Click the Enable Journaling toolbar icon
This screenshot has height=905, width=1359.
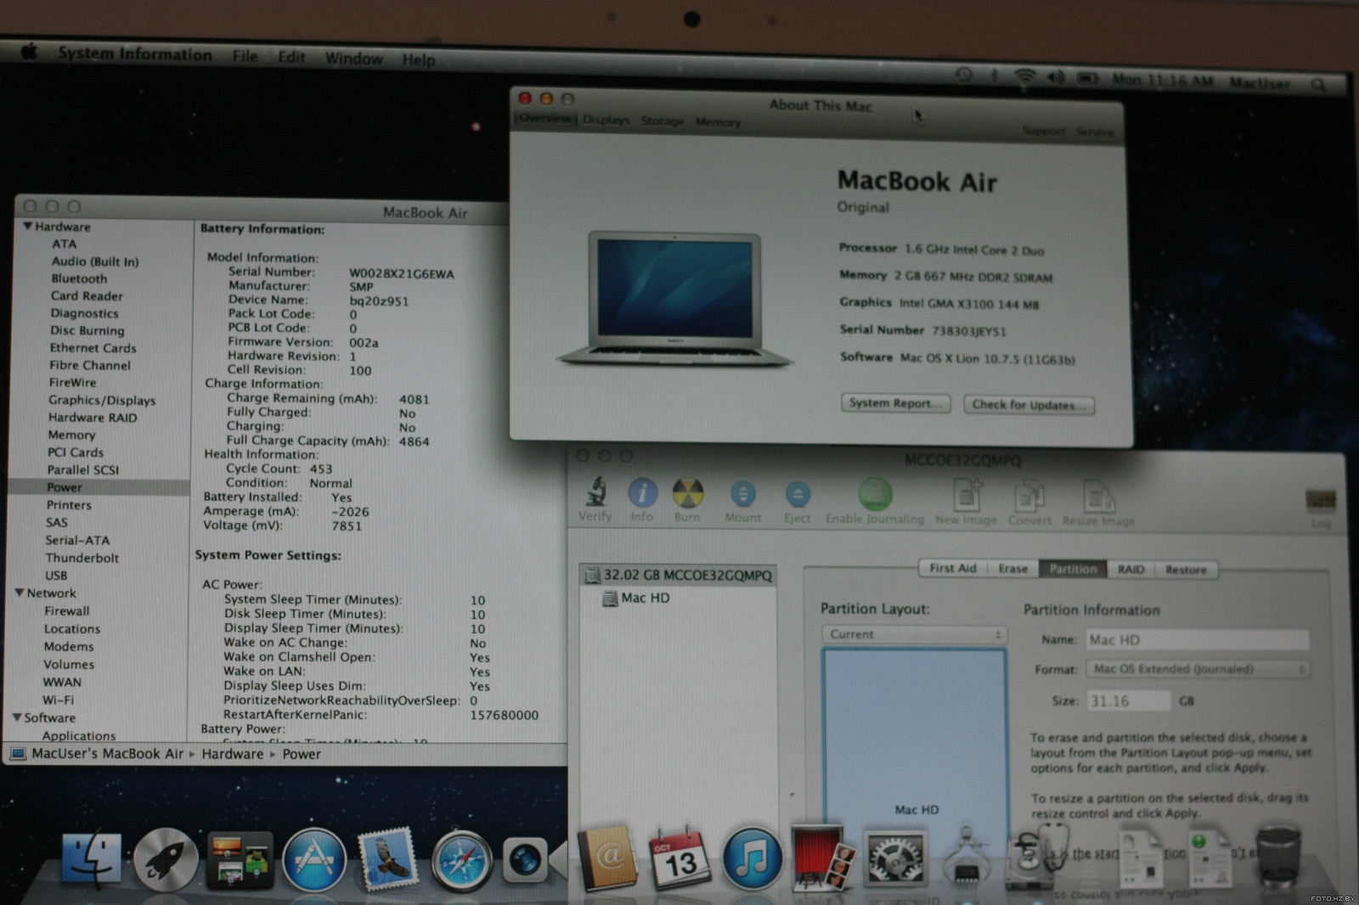pos(875,494)
